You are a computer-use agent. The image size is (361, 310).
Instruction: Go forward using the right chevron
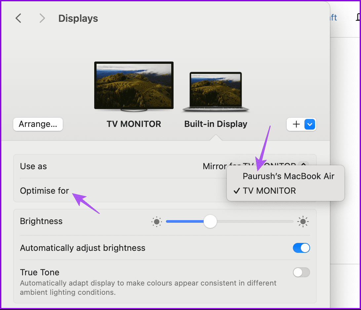tap(42, 18)
